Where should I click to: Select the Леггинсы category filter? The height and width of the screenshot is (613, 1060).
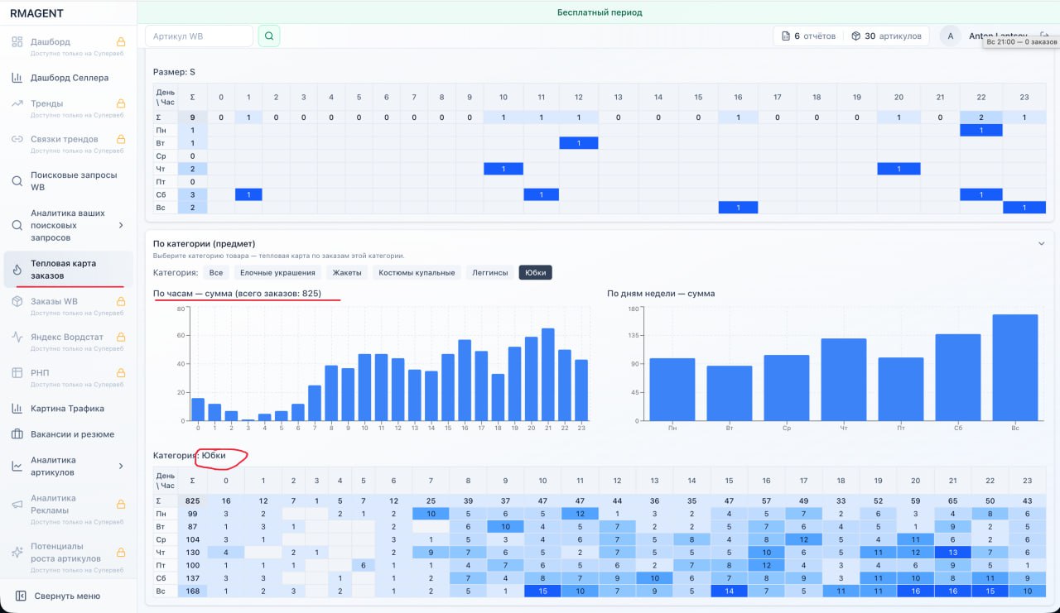pos(490,272)
